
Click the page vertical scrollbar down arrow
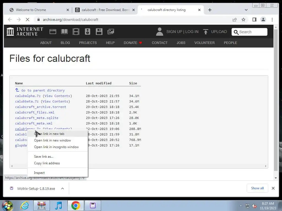tap(276, 178)
